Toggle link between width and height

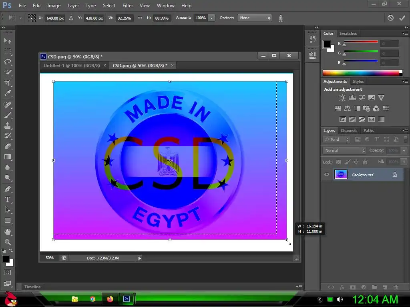(x=140, y=18)
